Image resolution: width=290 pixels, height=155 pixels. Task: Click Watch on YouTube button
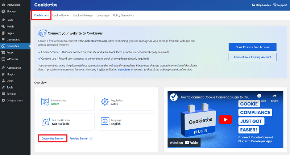[184, 143]
